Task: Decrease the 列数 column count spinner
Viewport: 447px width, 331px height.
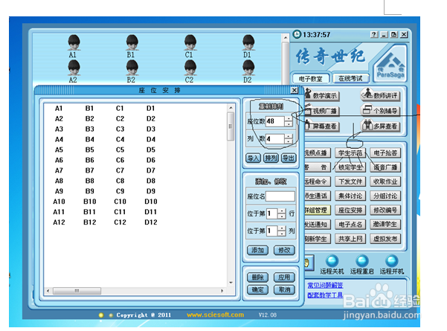Action: [289, 141]
